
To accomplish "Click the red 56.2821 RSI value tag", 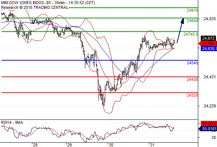I will point(209,123).
